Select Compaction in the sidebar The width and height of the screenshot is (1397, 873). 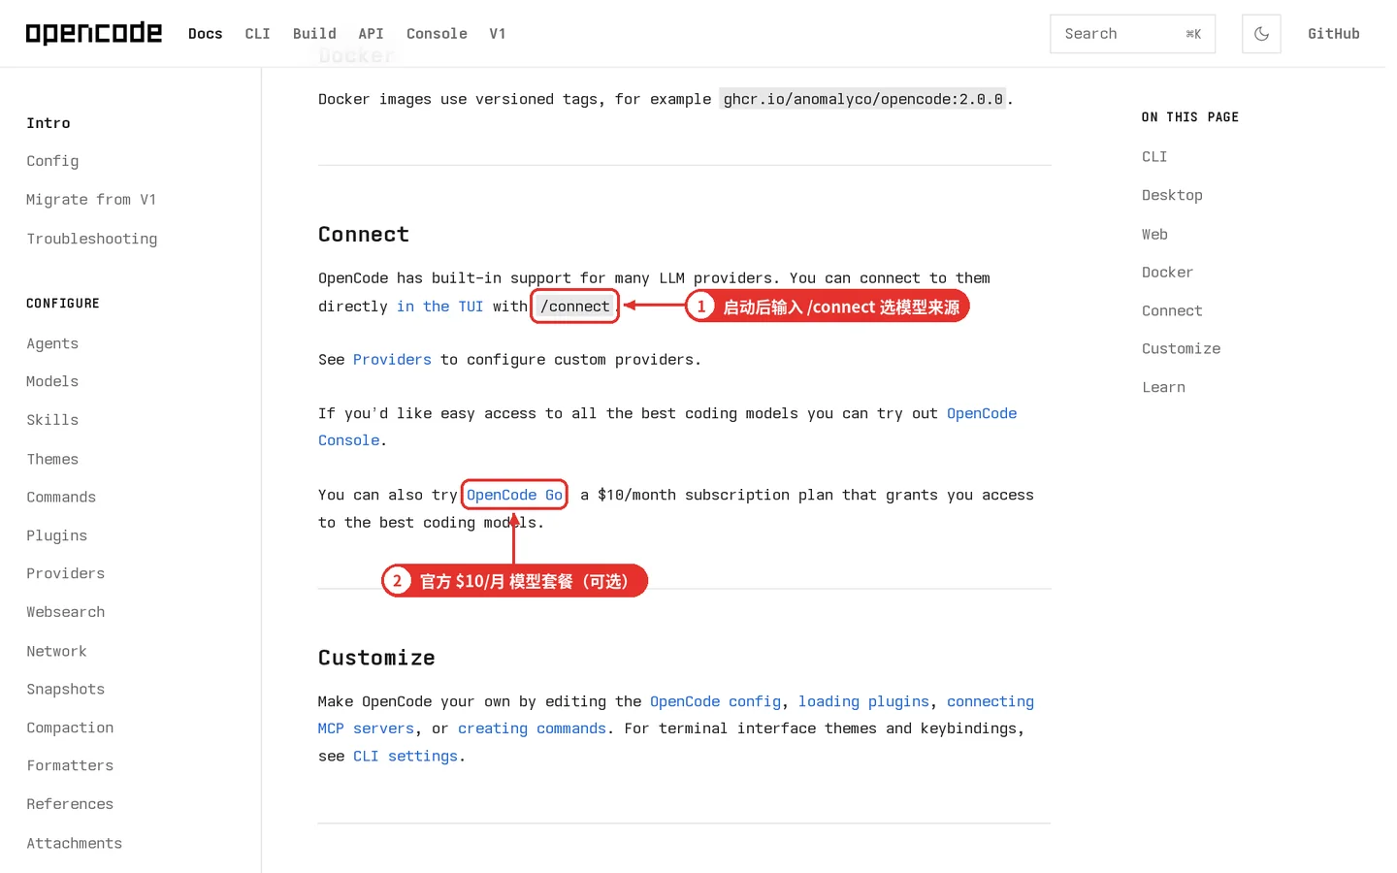click(x=70, y=727)
